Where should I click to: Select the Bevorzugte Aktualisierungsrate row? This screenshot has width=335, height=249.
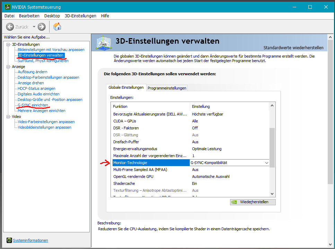(191, 114)
